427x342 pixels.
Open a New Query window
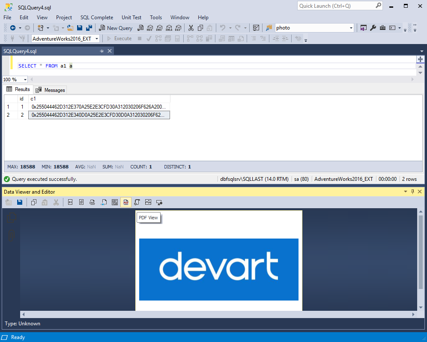pos(115,28)
